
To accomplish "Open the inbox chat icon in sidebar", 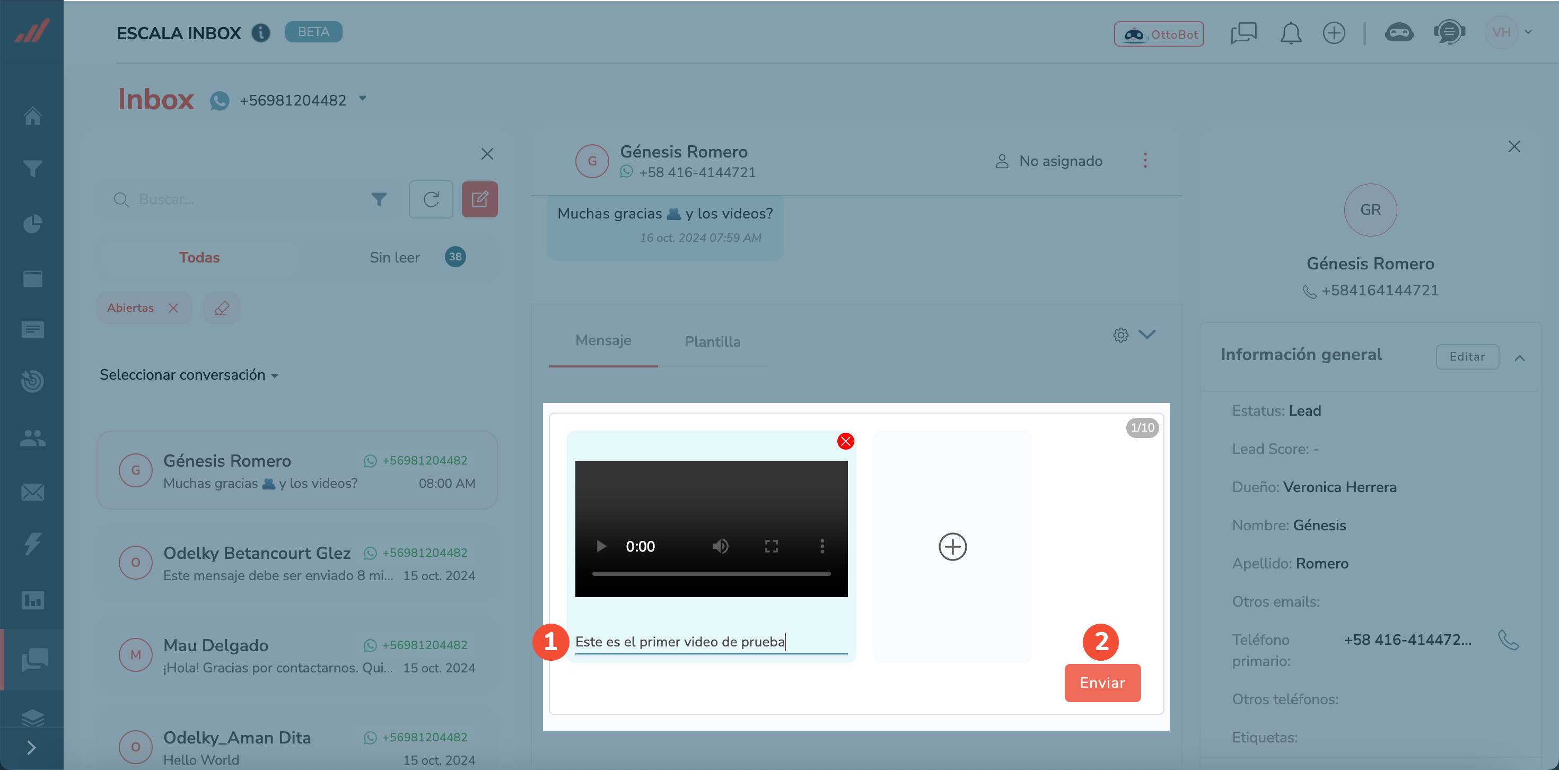I will coord(34,659).
